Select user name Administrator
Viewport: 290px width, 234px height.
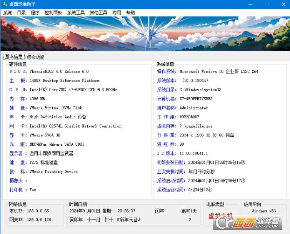tap(193, 108)
